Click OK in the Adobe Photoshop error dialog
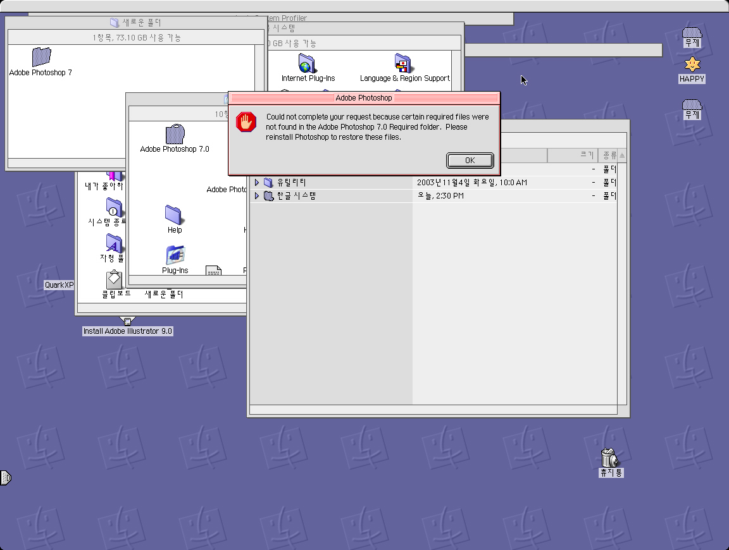The image size is (729, 550). click(470, 161)
